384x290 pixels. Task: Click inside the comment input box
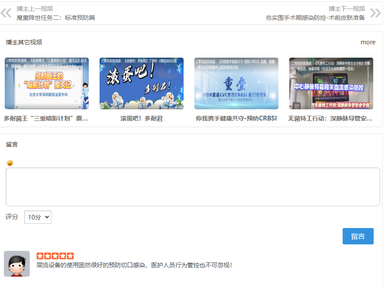192,187
